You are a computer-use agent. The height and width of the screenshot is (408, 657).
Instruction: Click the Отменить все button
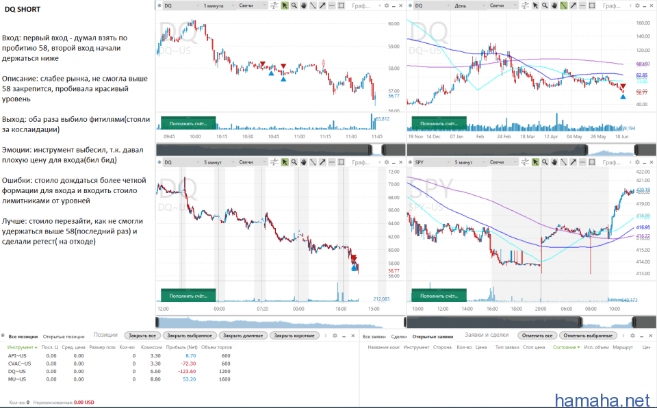click(x=537, y=335)
